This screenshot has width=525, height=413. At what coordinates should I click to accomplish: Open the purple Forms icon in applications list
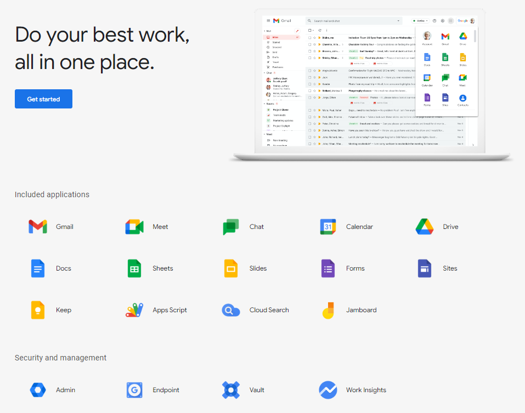point(328,268)
